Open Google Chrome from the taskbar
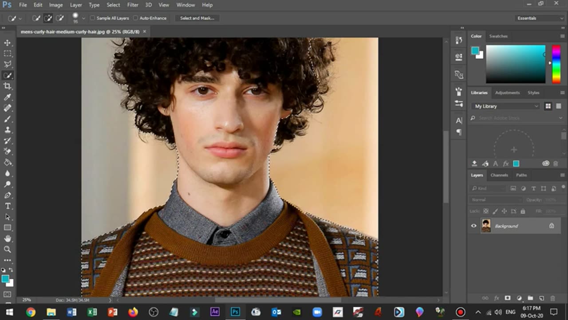Screen dimensions: 568x320 tap(31, 312)
